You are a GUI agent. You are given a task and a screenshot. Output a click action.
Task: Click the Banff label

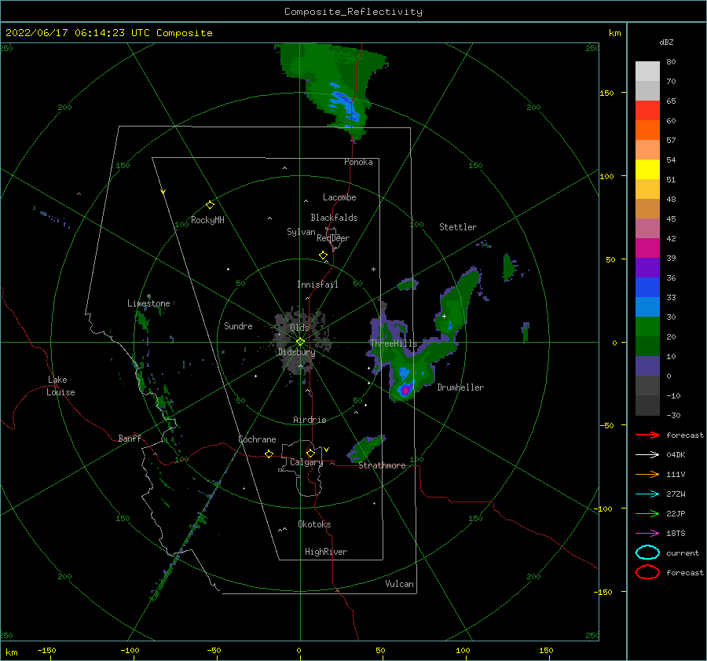pyautogui.click(x=130, y=438)
